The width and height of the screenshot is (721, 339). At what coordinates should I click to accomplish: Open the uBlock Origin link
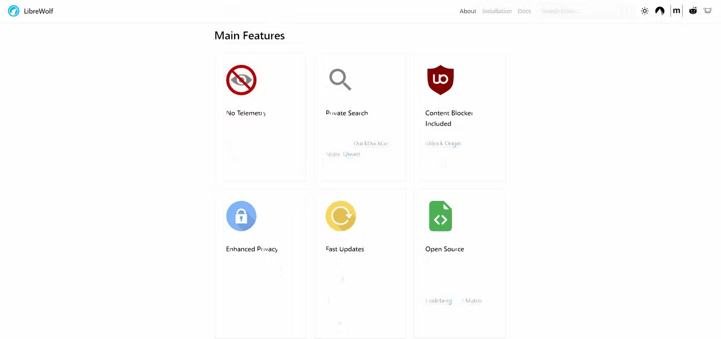click(443, 143)
